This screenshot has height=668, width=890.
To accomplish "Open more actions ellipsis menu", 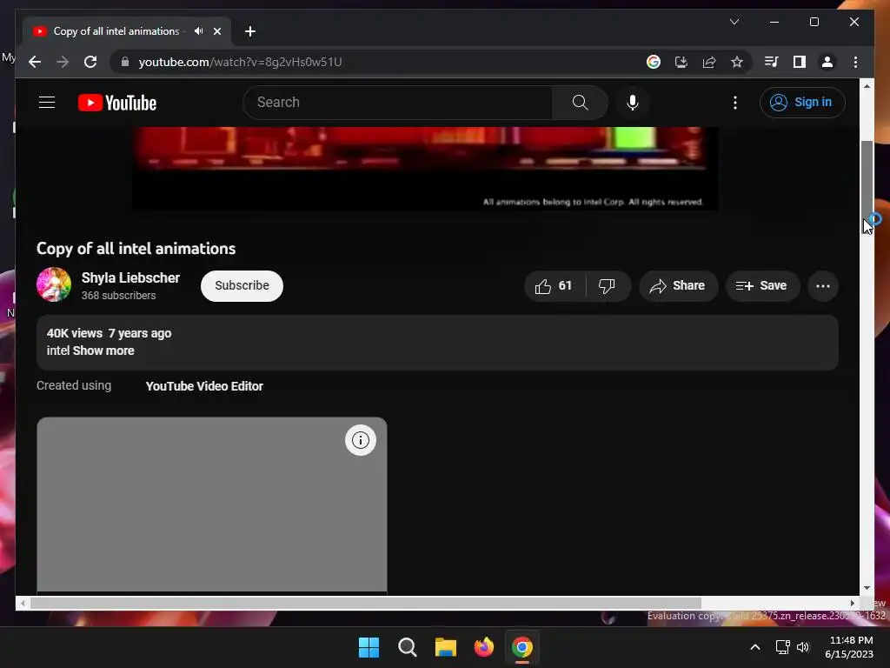I will coord(822,285).
